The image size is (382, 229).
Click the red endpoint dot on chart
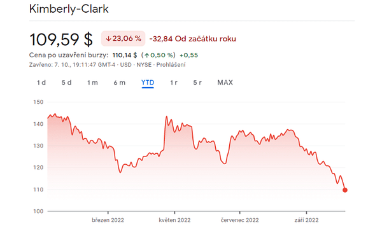pyautogui.click(x=344, y=190)
